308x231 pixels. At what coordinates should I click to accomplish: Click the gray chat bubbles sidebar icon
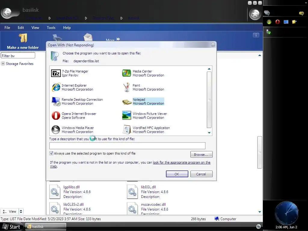267,13
